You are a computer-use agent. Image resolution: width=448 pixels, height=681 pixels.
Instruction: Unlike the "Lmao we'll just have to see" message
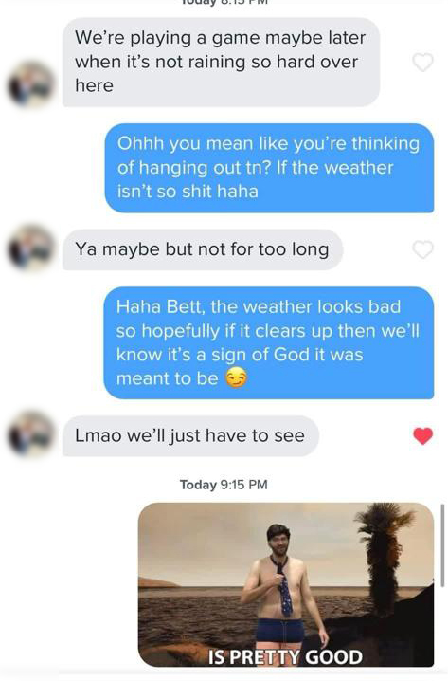pyautogui.click(x=422, y=435)
